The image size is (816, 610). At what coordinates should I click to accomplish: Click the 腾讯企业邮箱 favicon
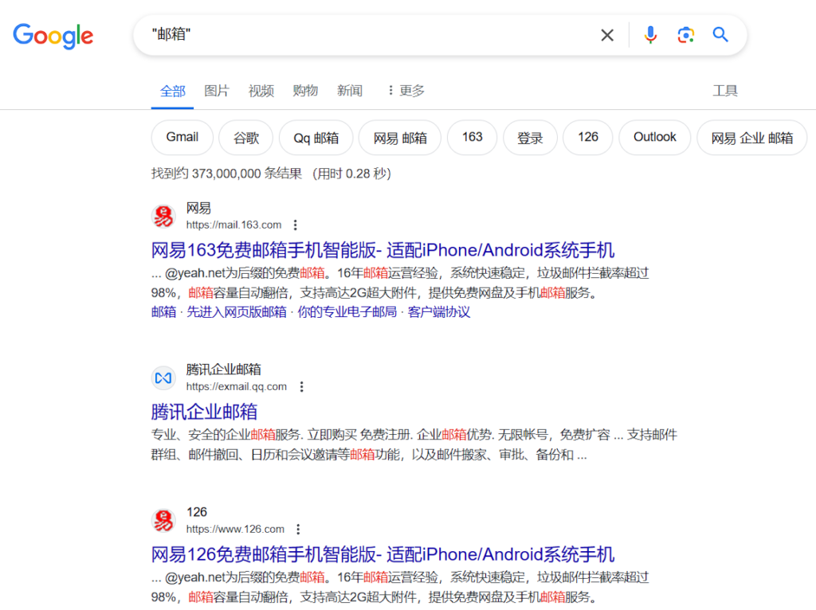(163, 378)
